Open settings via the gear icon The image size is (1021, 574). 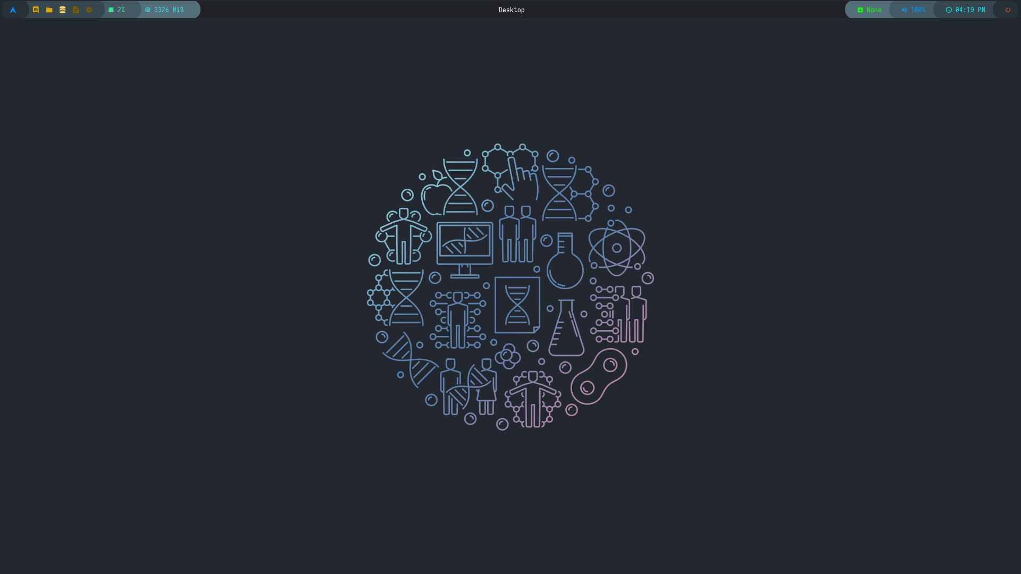click(89, 10)
